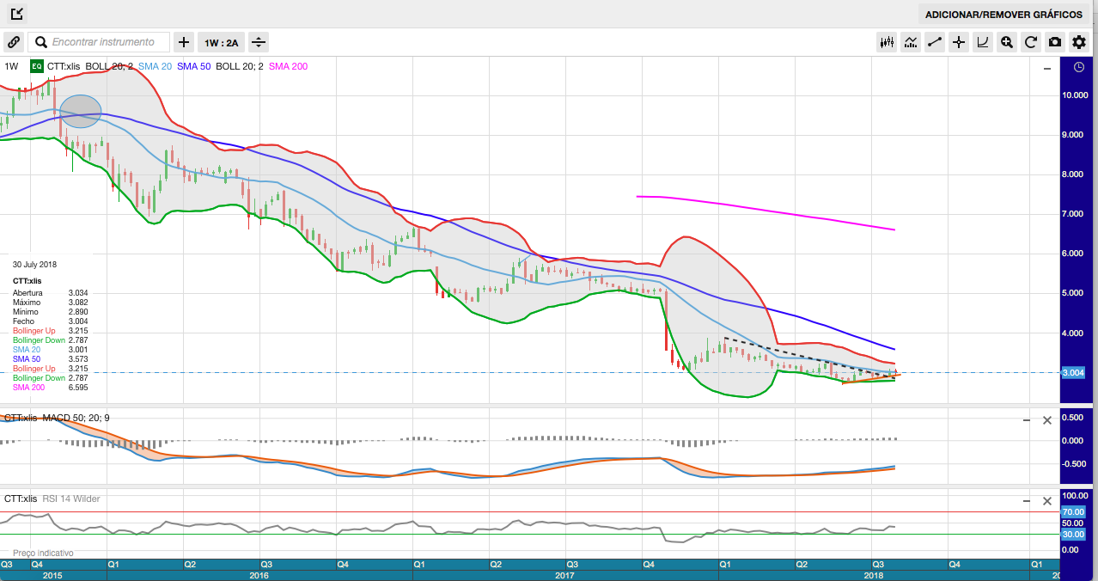Click the plus button to add instrument
Screen dimensions: 1098x581
tap(184, 42)
